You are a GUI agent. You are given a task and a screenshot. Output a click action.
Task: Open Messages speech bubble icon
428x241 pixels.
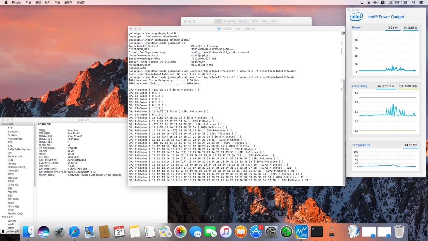pyautogui.click(x=195, y=232)
